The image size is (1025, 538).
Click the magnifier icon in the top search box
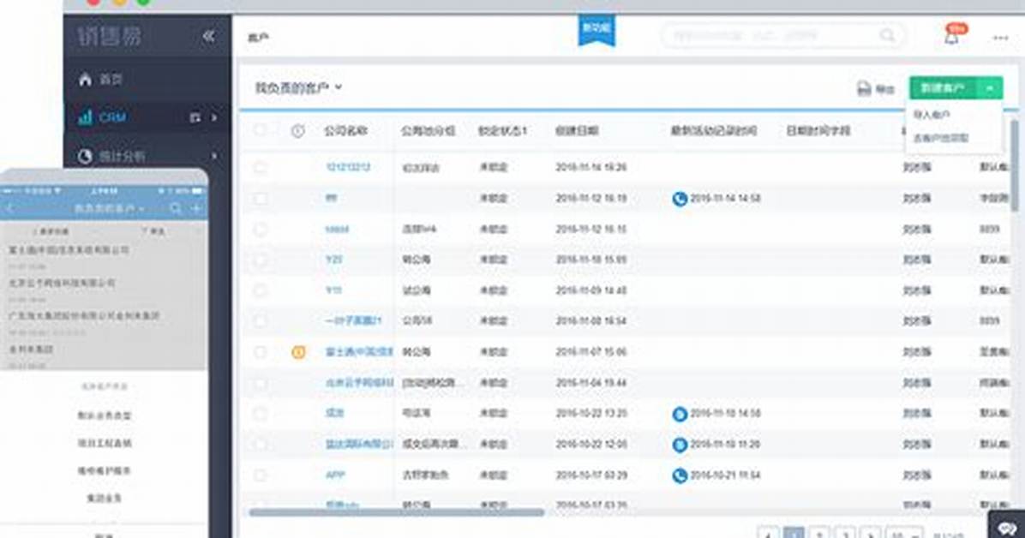pos(887,35)
